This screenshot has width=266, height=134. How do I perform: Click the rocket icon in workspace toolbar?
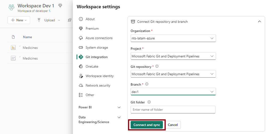(x=69, y=20)
